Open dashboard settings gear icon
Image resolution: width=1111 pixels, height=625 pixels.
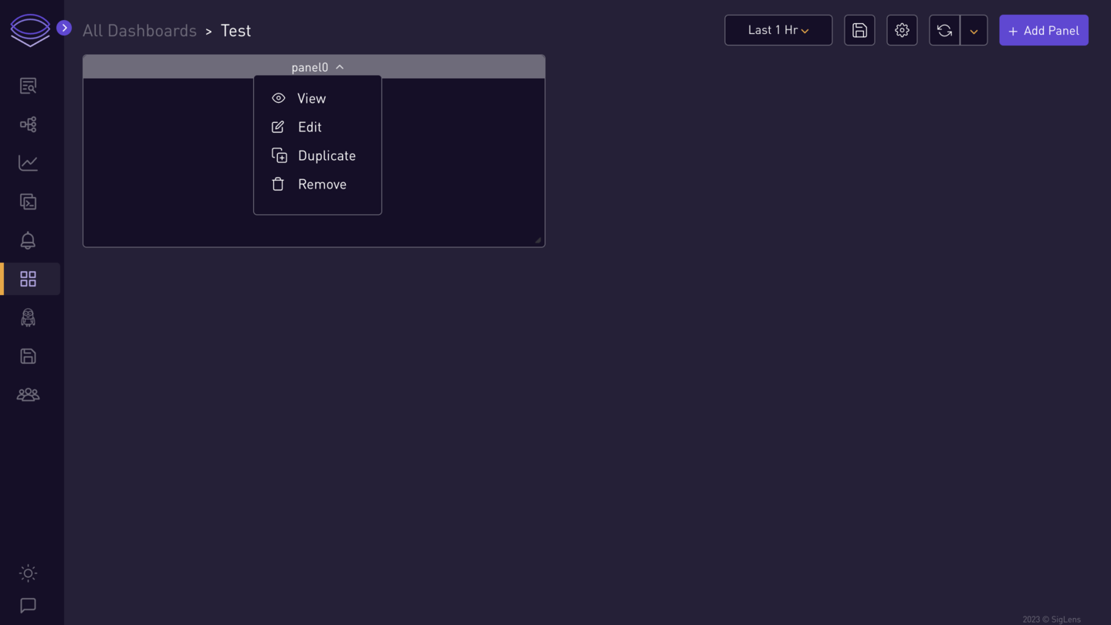coord(902,30)
